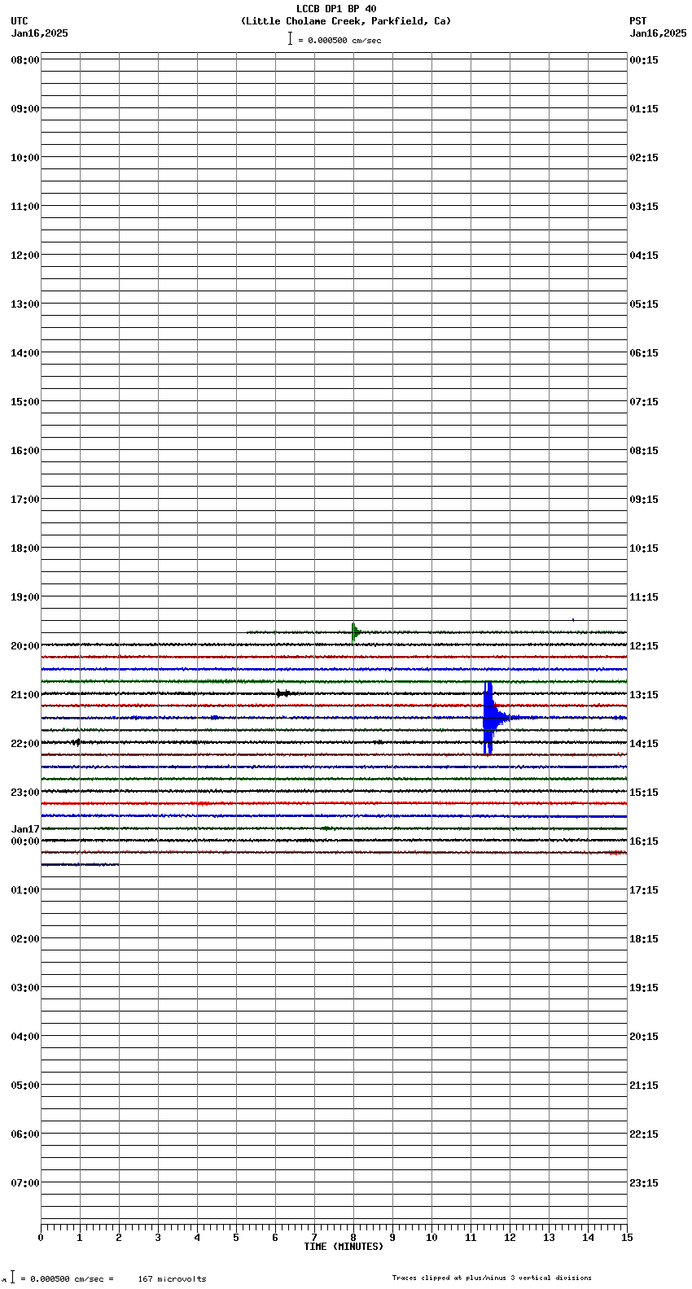Screen dimensions: 692x1289
Task: Click the 11:15 PST time label
Action: click(644, 597)
